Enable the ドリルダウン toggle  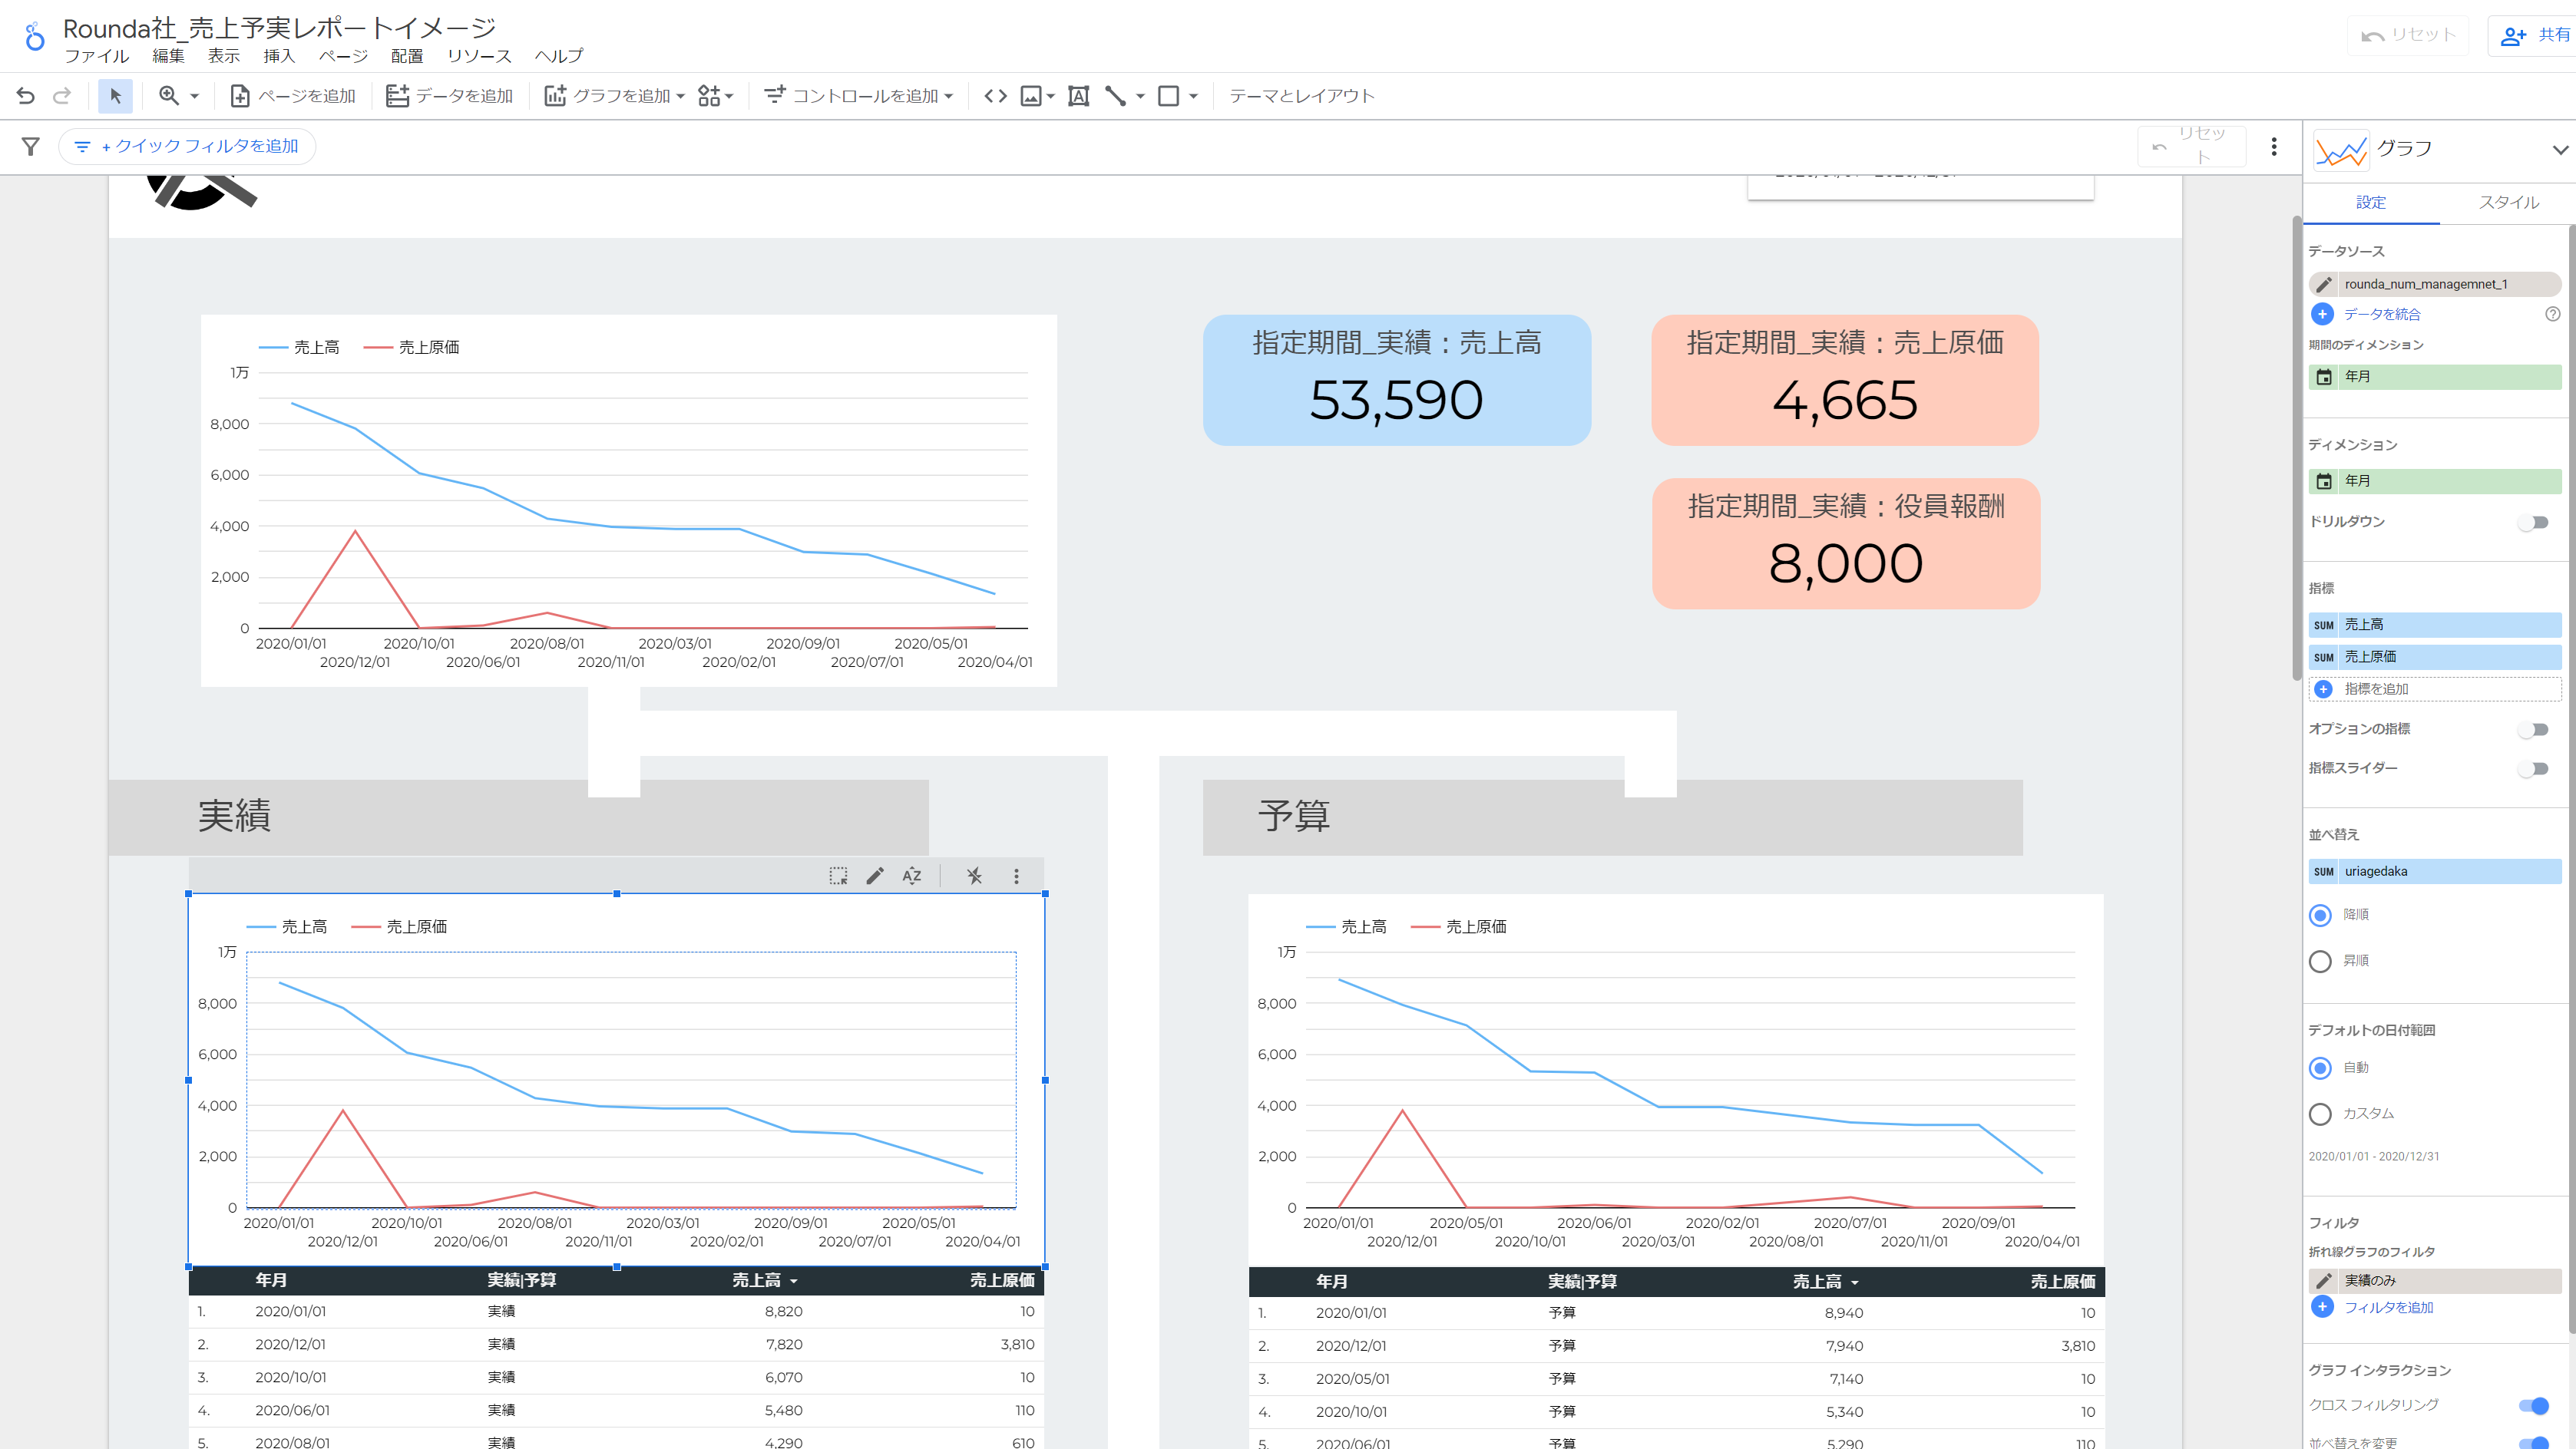pos(2533,523)
